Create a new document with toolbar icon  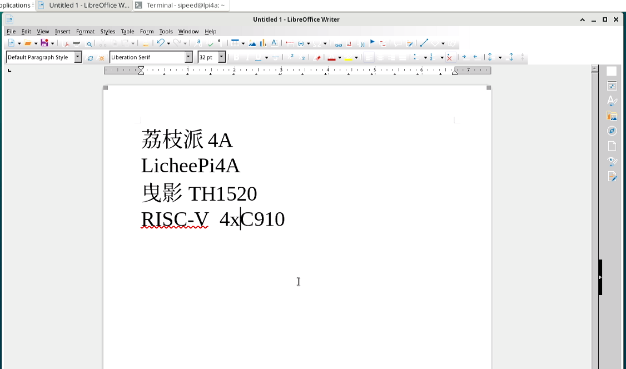tap(11, 43)
